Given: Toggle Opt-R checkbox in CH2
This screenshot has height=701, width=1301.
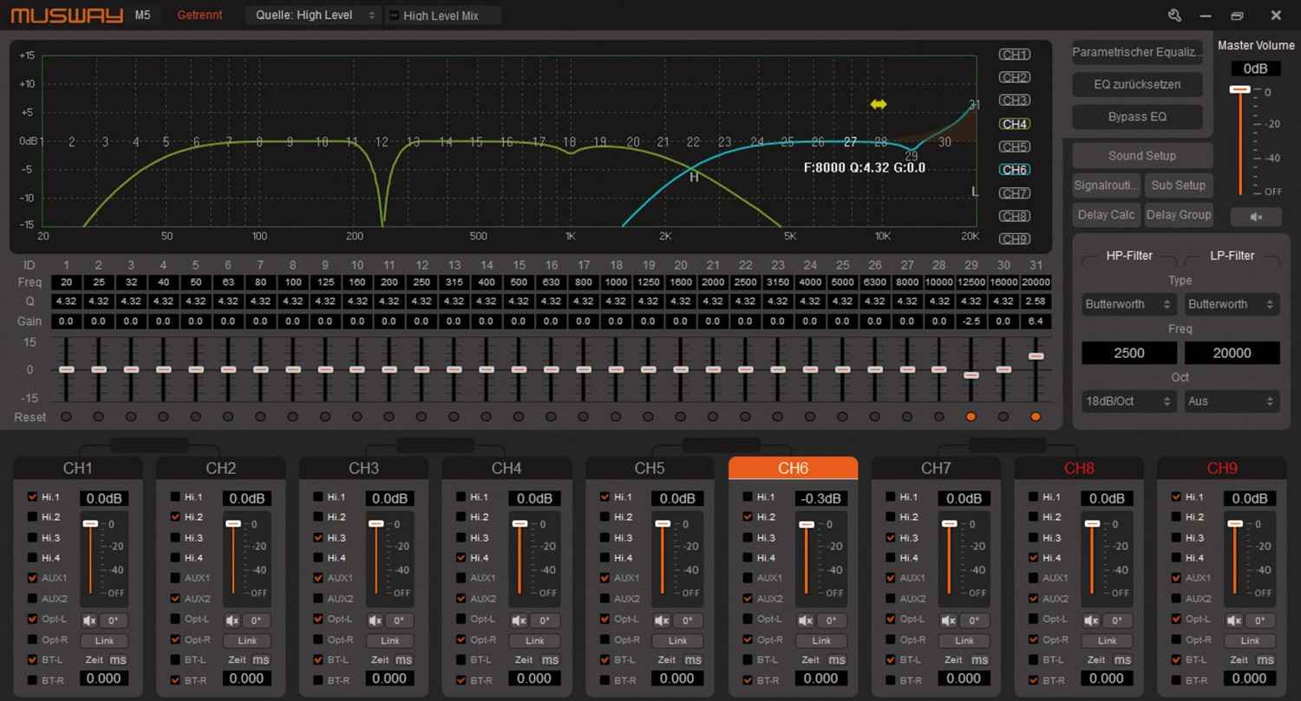Looking at the screenshot, I should point(176,639).
